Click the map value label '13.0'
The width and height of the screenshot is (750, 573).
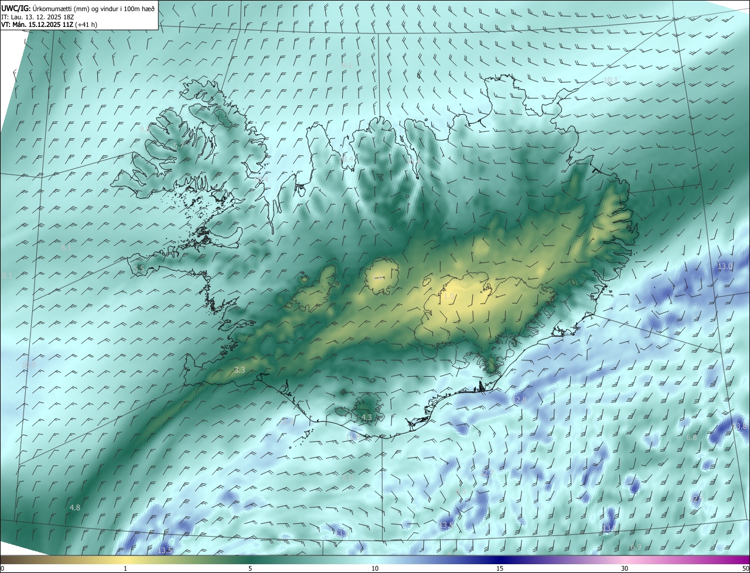(x=725, y=266)
